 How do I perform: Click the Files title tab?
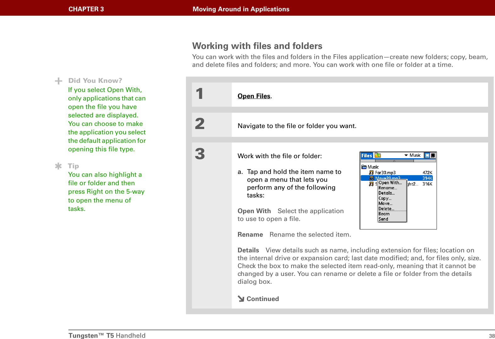coord(367,155)
